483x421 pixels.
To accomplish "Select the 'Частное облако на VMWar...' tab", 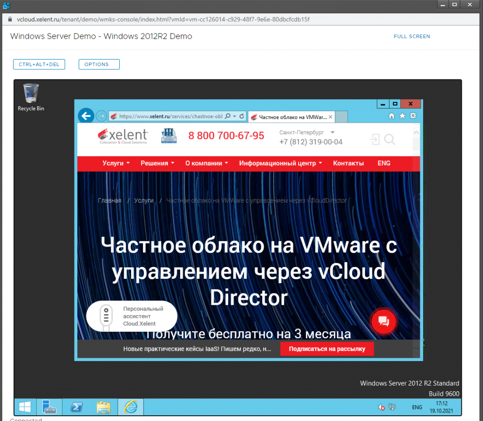I will [291, 117].
